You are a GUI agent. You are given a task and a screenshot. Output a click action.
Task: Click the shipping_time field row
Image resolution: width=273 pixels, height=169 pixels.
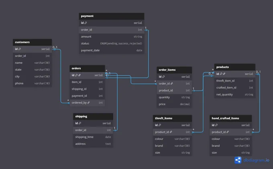93,137
